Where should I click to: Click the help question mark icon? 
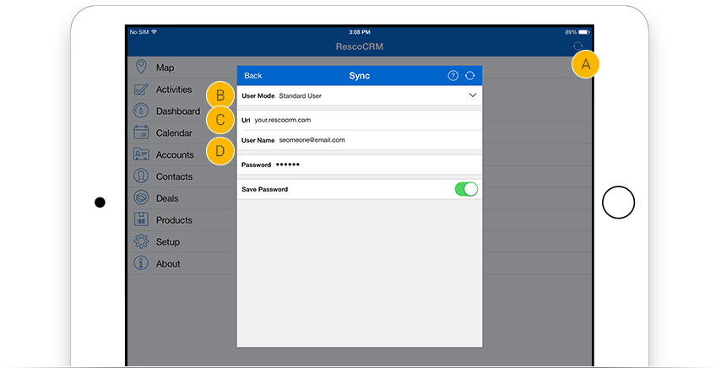(x=453, y=76)
